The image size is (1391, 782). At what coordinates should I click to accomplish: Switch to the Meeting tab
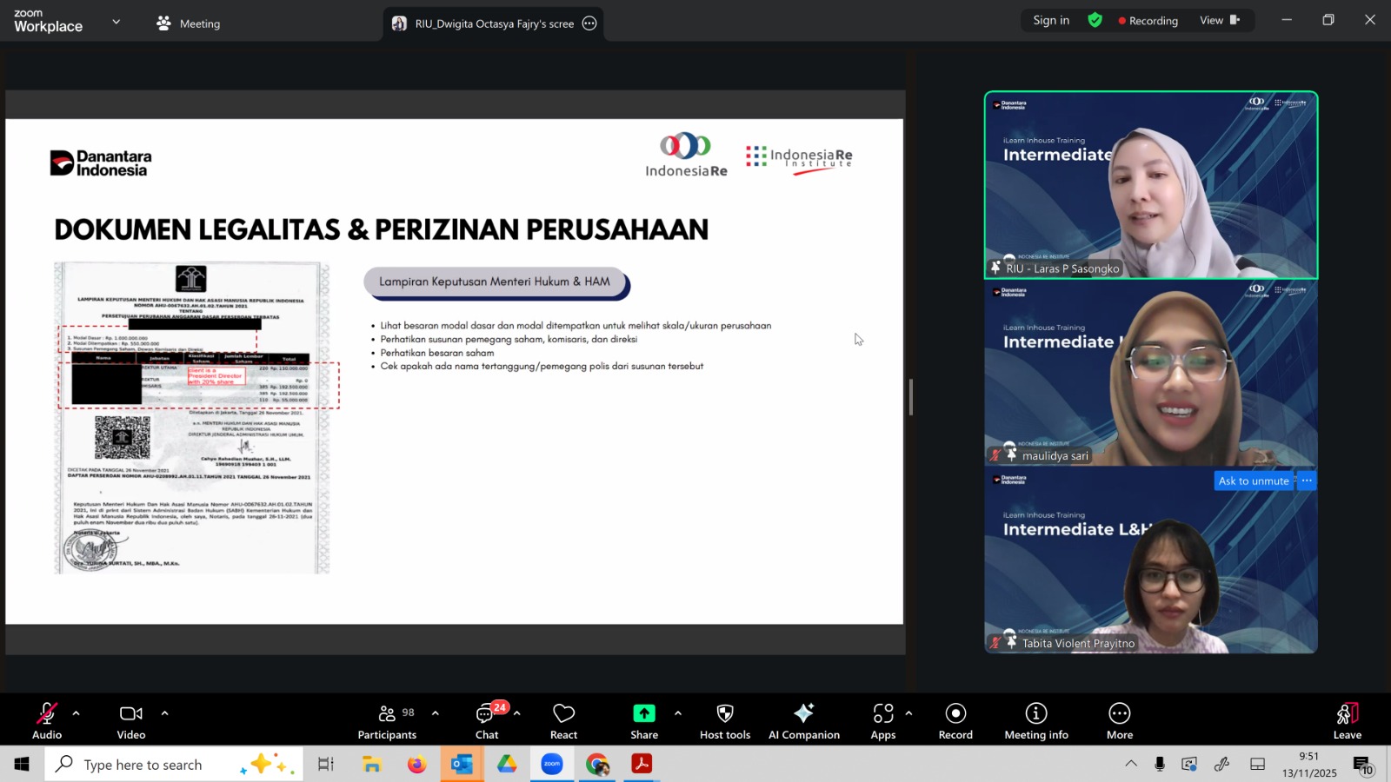click(x=189, y=23)
